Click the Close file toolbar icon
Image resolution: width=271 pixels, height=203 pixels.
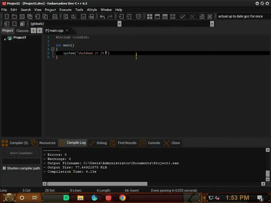(37, 17)
